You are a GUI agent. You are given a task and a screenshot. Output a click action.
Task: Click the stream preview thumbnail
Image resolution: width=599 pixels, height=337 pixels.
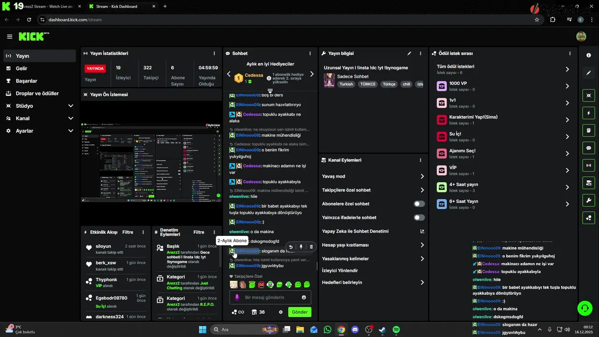pos(151,162)
